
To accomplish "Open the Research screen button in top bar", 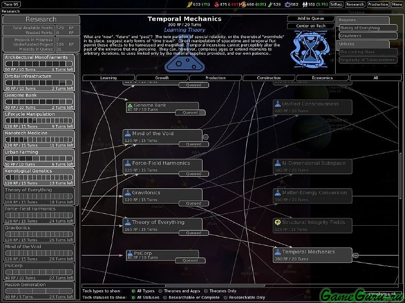I will pyautogui.click(x=355, y=5).
